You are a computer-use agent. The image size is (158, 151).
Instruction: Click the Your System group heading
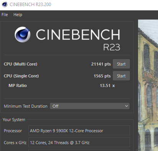pyautogui.click(x=14, y=120)
